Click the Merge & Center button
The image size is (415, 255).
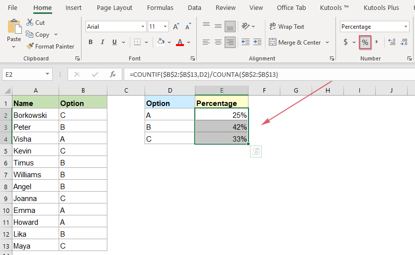pyautogui.click(x=295, y=43)
